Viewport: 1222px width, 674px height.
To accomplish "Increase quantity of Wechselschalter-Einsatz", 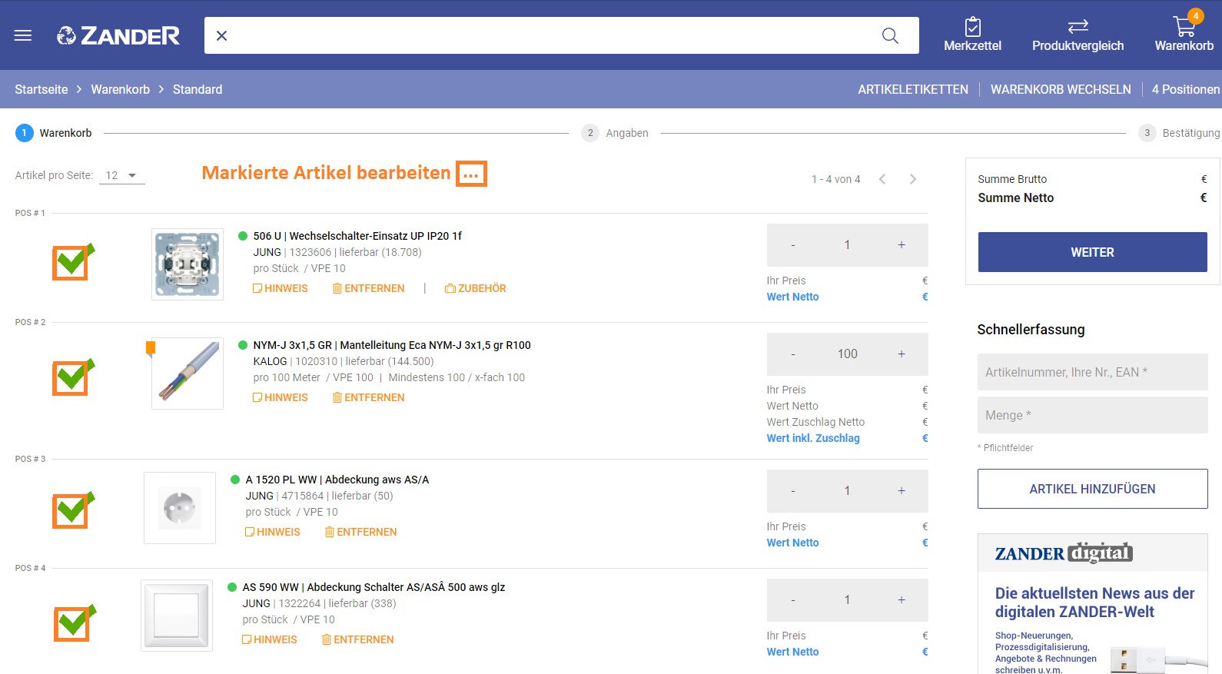I will point(902,245).
